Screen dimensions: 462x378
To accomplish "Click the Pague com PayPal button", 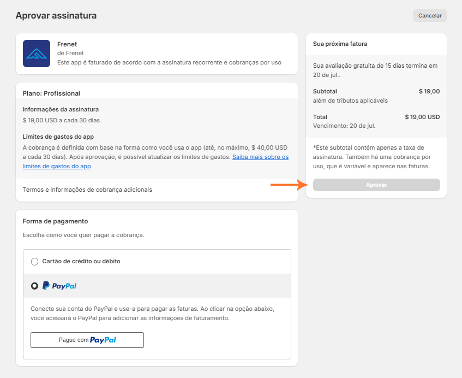I will (87, 340).
